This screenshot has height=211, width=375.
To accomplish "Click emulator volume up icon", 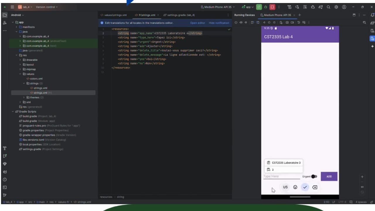I will (241, 23).
